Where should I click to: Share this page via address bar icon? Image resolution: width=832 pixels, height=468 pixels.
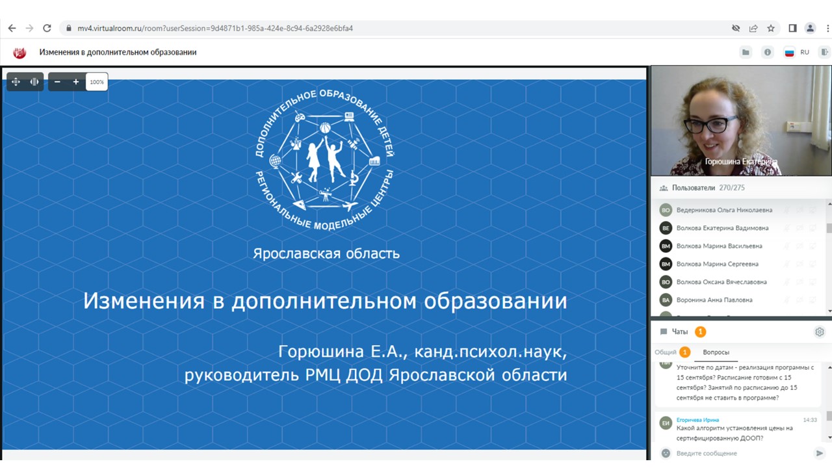[753, 29]
